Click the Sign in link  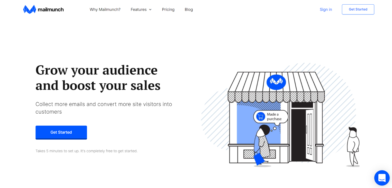(x=326, y=9)
